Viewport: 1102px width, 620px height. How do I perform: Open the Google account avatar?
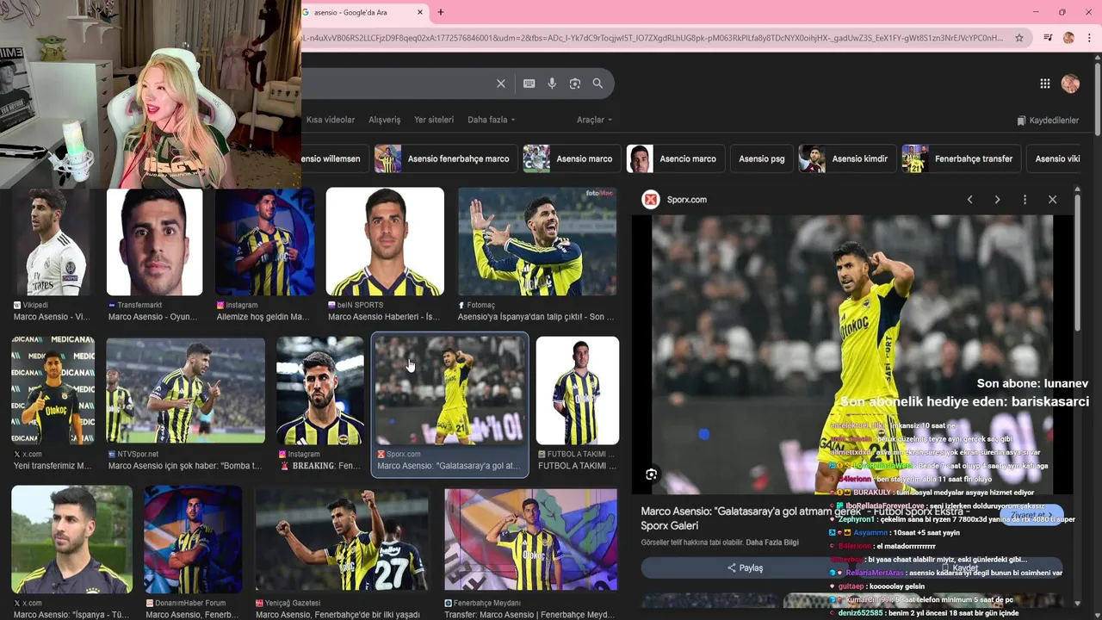coord(1070,84)
